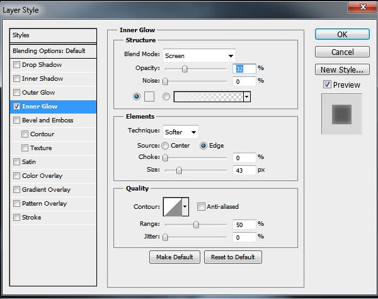
Task: Enable the Drop Shadow checkbox
Action: pos(16,65)
